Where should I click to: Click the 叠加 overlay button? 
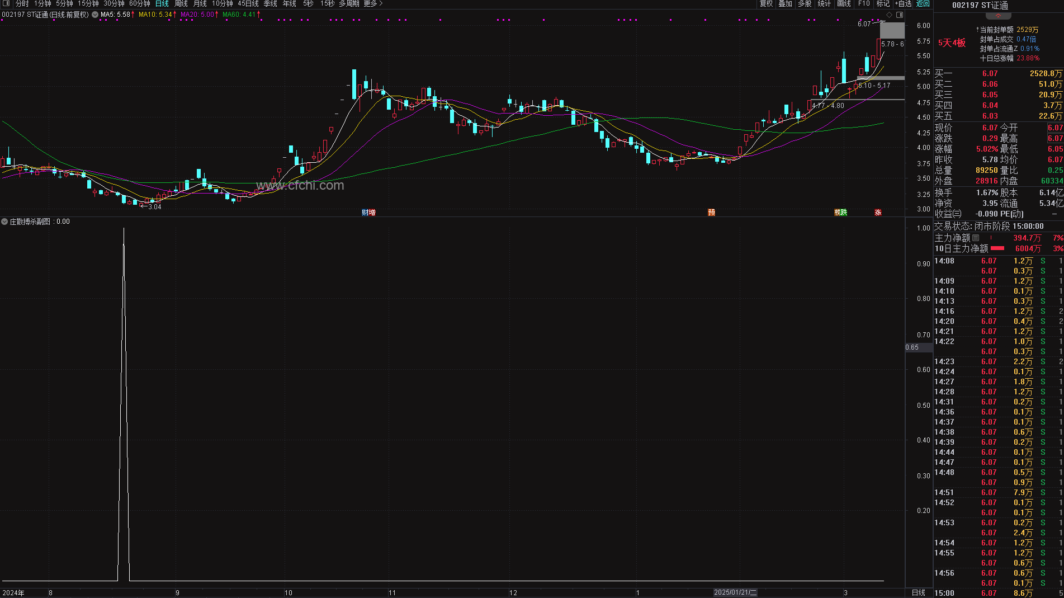[x=786, y=3]
